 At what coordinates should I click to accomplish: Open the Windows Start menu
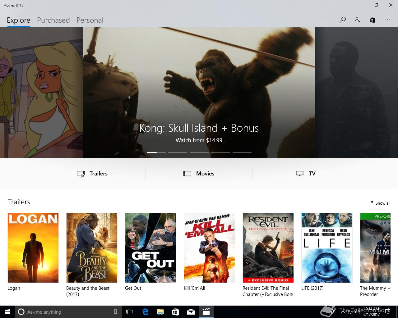(x=7, y=312)
